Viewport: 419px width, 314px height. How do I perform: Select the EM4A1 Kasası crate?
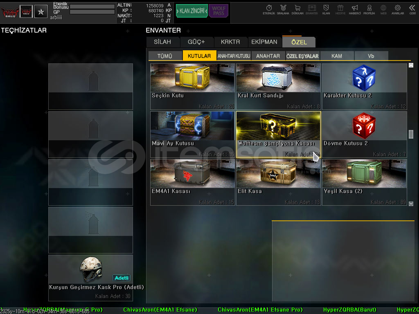click(x=192, y=182)
